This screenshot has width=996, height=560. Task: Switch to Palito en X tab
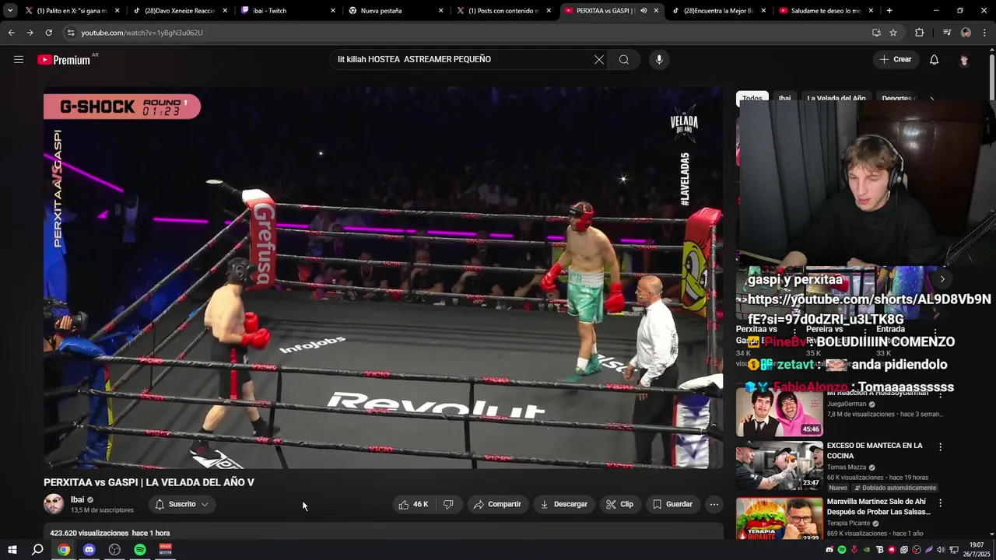pos(72,11)
